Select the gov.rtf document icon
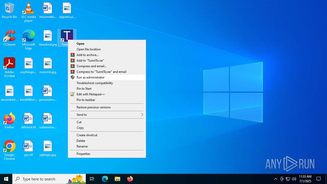The image size is (327, 184). 28,149
